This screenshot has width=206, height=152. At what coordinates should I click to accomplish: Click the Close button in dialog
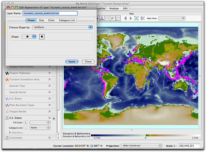[88, 62]
